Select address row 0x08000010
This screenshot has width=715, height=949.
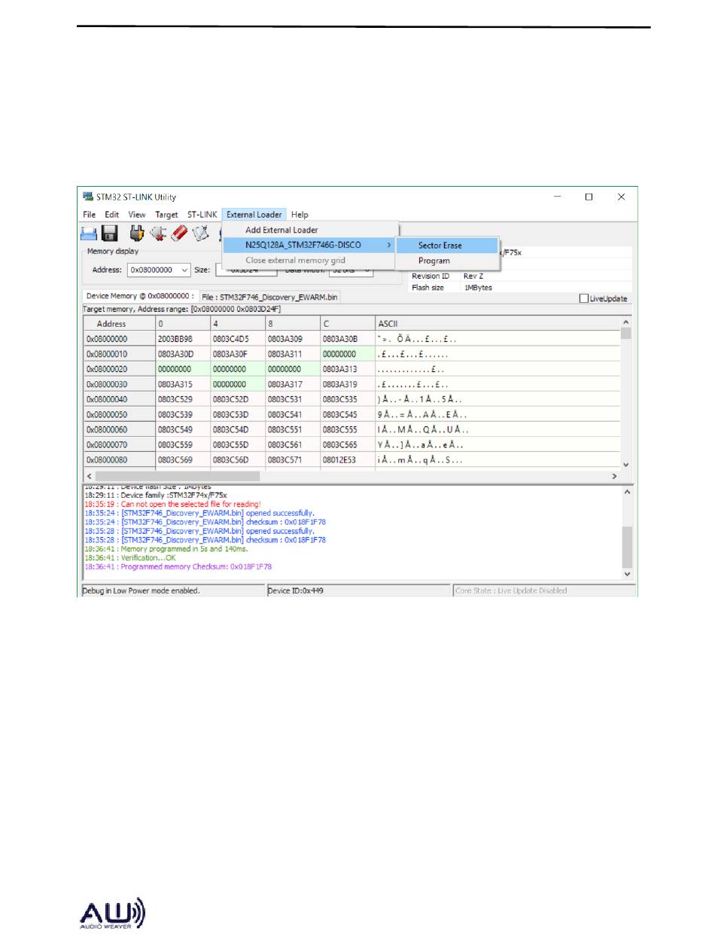[x=119, y=354]
